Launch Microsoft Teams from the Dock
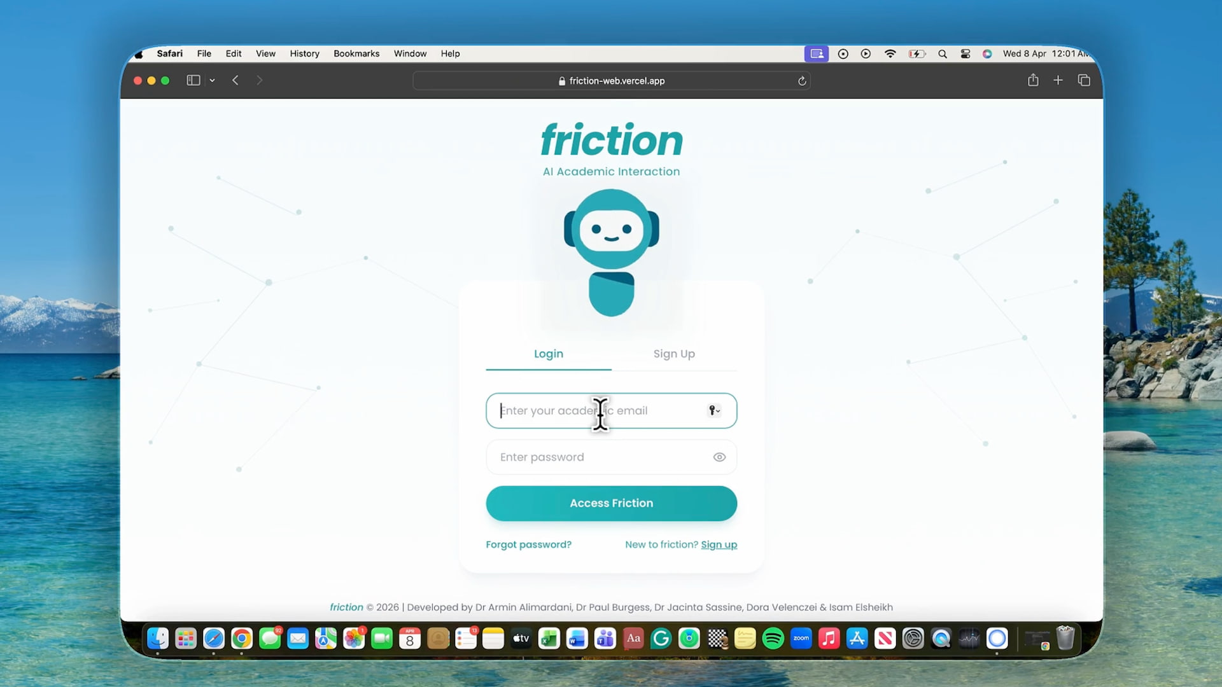The width and height of the screenshot is (1222, 687). click(605, 638)
